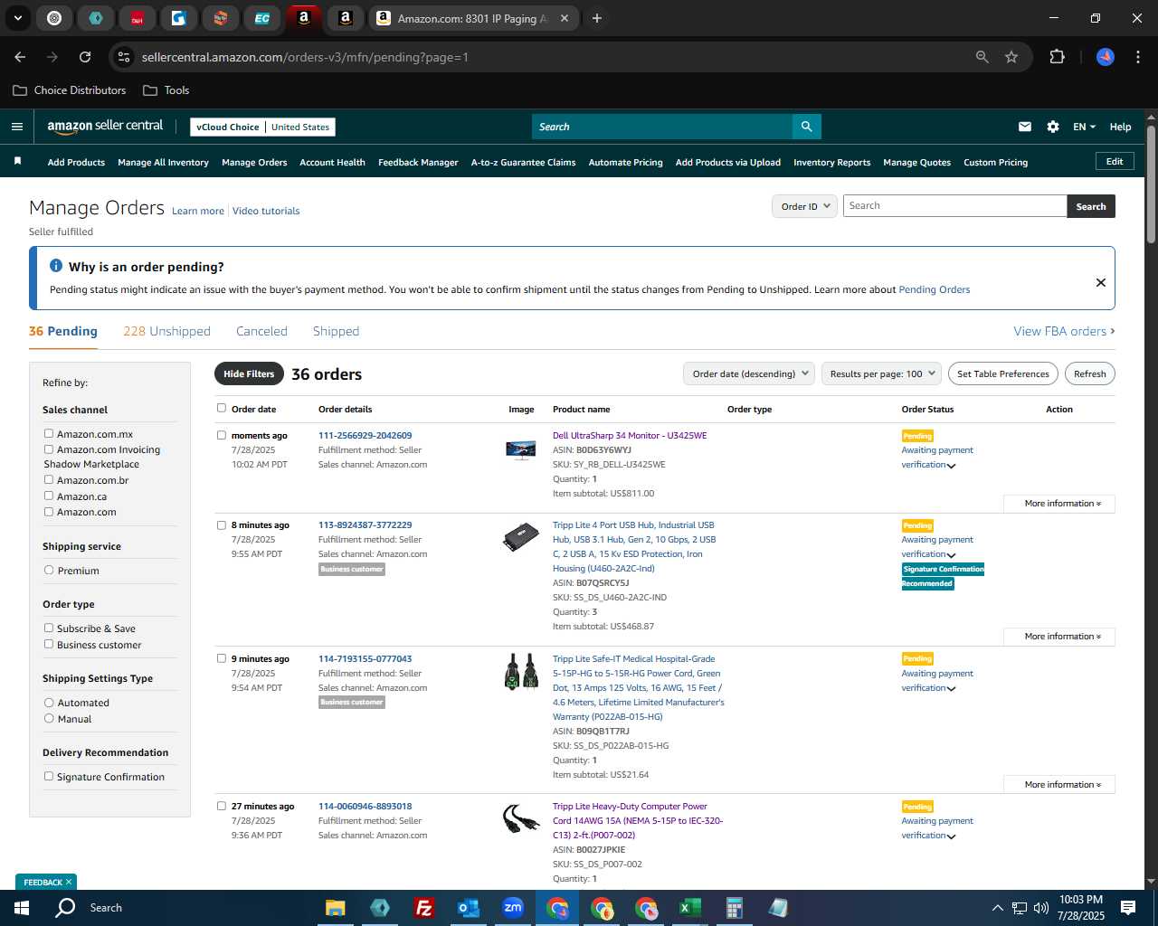Check the Amazon.com.br sales channel filter
The width and height of the screenshot is (1158, 926).
click(x=49, y=479)
